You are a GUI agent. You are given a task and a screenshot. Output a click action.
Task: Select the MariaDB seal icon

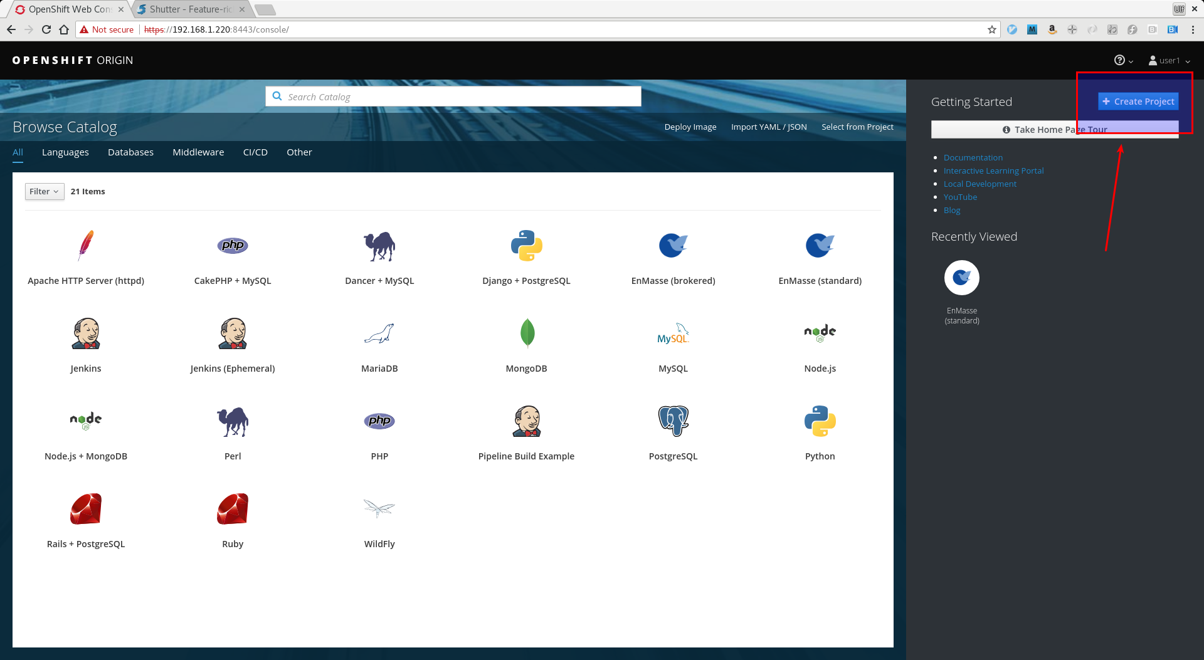(x=379, y=333)
